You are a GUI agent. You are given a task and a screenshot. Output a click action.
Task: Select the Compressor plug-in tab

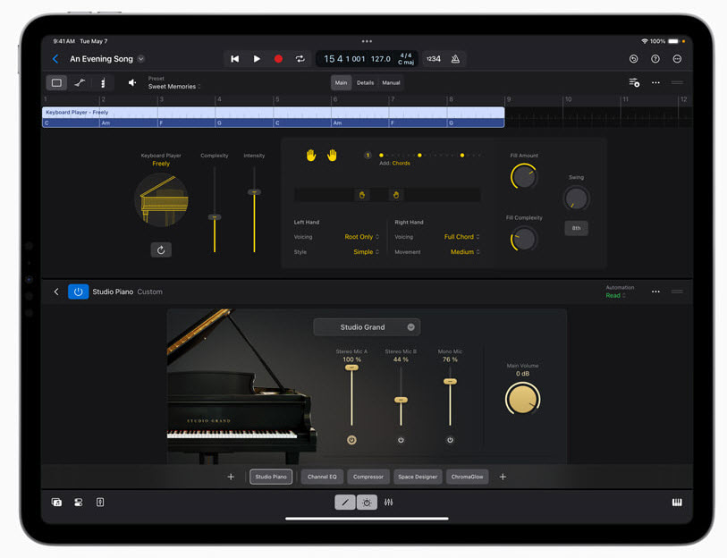tap(368, 477)
